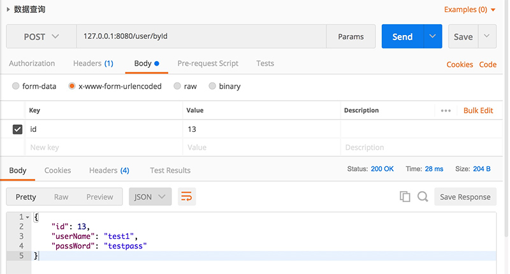Switch to the Headers (1) request tab

[x=93, y=63]
